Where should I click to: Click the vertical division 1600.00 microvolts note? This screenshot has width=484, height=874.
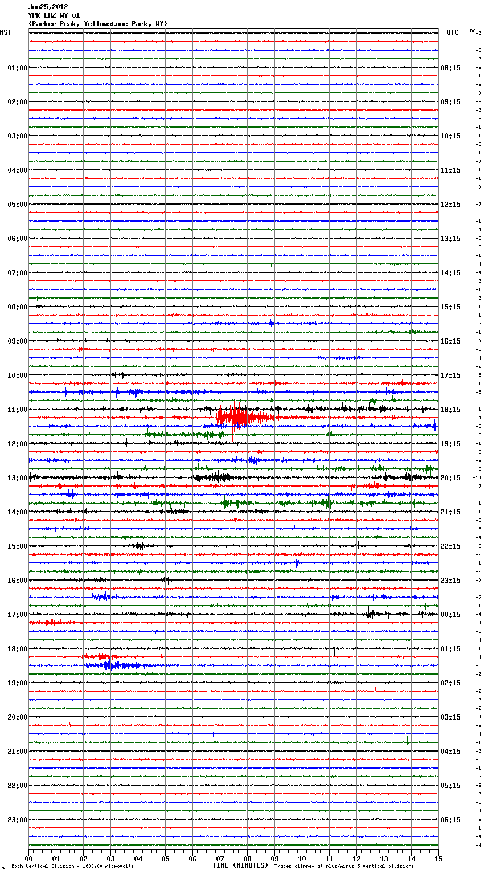[x=72, y=866]
